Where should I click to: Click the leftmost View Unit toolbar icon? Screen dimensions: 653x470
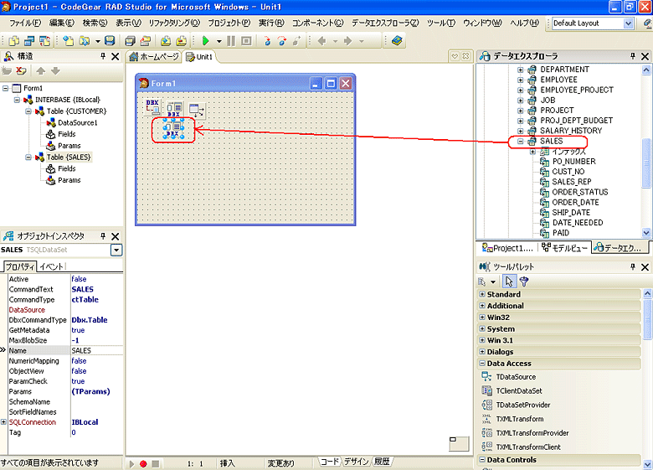[x=13, y=40]
